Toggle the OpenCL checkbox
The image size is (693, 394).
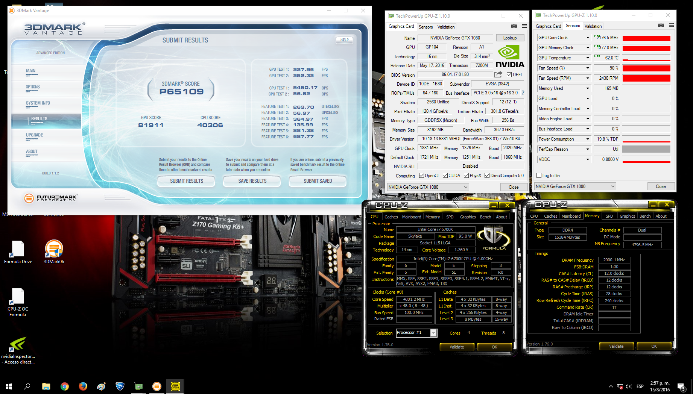tap(421, 176)
